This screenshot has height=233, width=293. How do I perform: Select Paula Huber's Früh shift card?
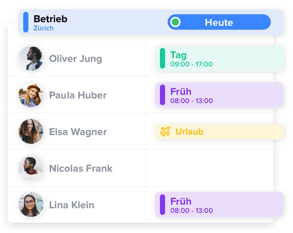(219, 95)
